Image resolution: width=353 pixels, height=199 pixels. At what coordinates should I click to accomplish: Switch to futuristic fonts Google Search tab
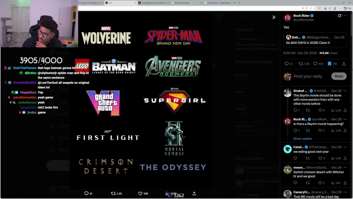(x=219, y=3)
